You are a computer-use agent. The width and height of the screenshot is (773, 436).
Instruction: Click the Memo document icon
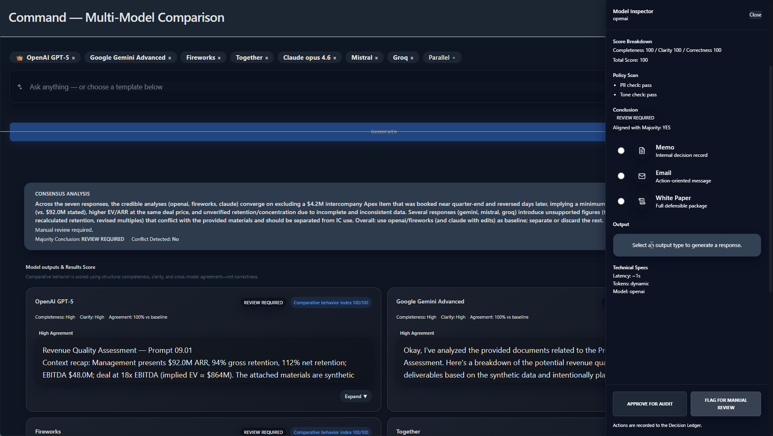coord(642,151)
